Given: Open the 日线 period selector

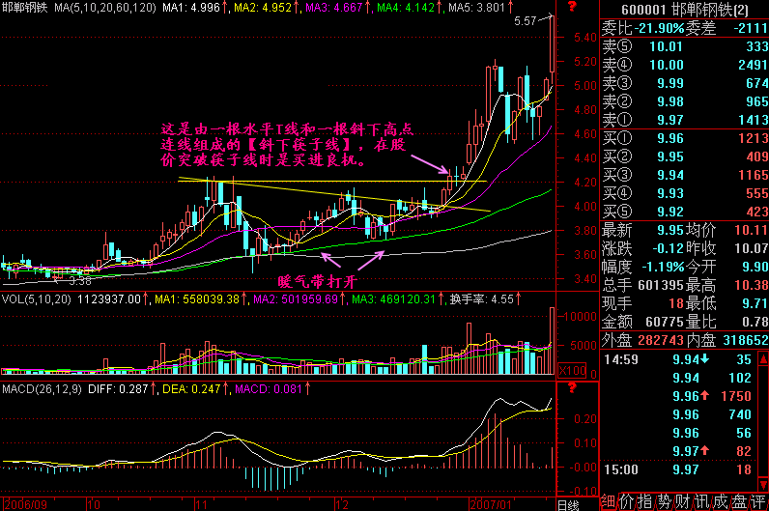Looking at the screenshot, I should pos(572,504).
